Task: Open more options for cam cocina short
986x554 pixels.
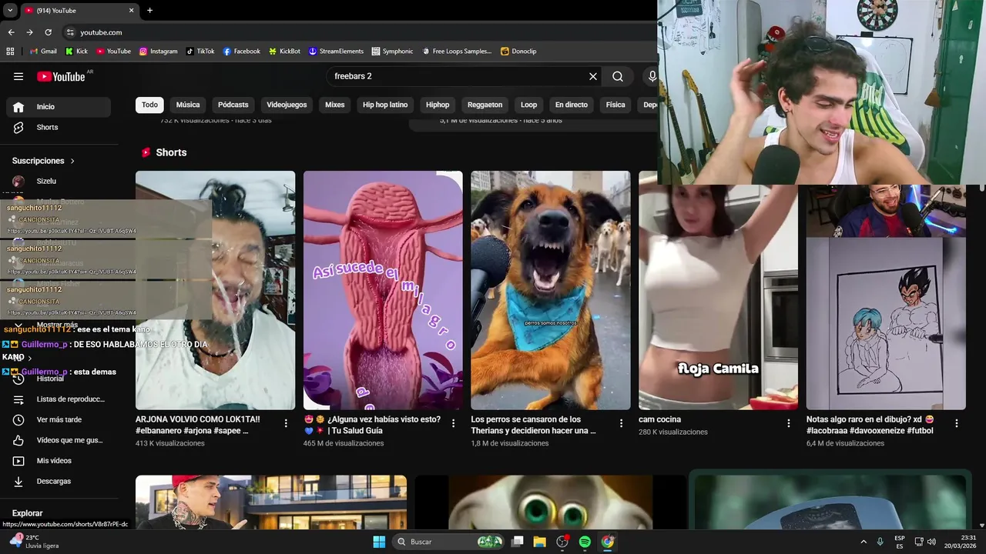Action: (x=789, y=423)
